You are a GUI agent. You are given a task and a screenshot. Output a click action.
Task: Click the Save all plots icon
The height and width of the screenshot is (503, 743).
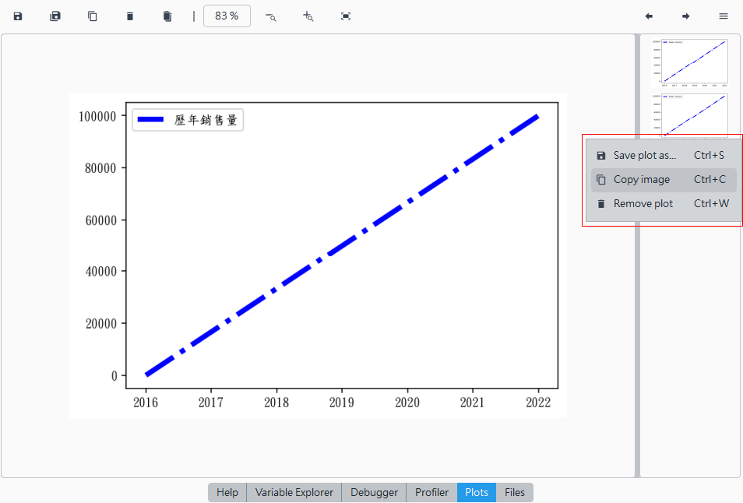55,16
